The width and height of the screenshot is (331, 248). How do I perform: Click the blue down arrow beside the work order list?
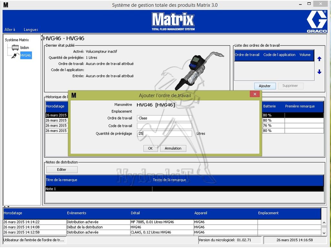click(319, 72)
